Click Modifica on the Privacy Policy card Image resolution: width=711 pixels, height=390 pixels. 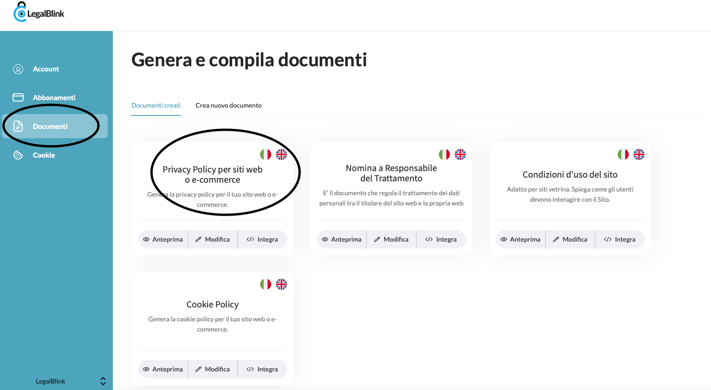coord(212,239)
